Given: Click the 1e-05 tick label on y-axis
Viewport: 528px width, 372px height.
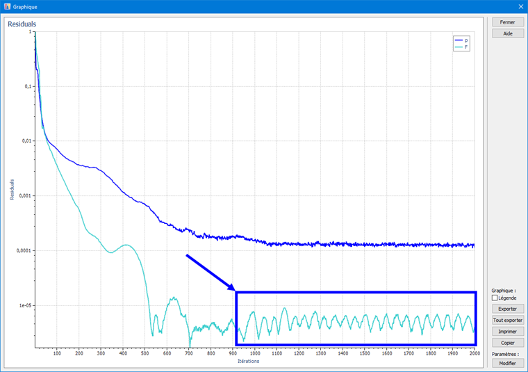Looking at the screenshot, I should click(25, 305).
